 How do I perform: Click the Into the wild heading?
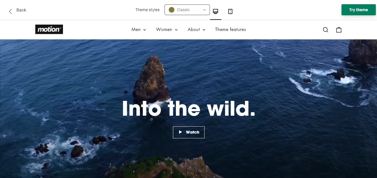188,109
